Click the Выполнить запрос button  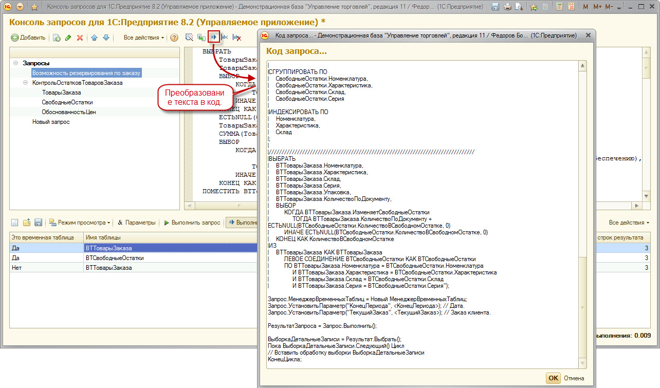192,223
